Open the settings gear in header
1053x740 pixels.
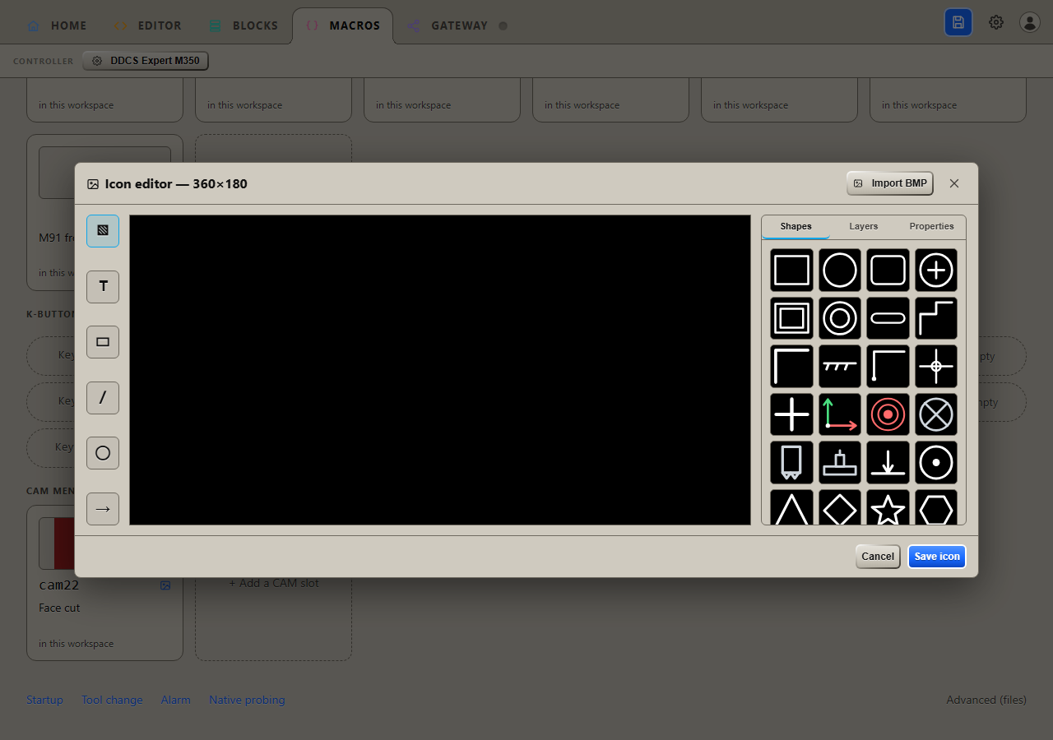coord(996,23)
